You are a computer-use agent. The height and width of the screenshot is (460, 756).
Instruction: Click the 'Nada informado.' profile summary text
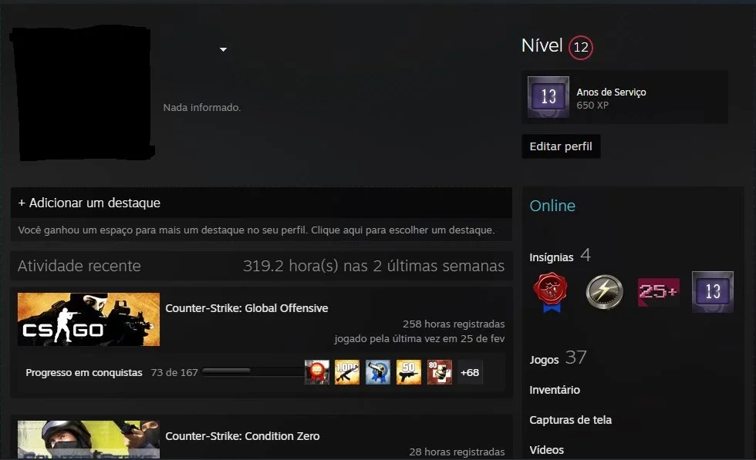(202, 107)
